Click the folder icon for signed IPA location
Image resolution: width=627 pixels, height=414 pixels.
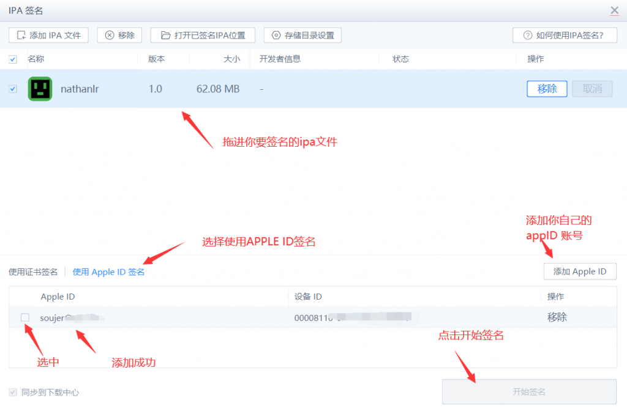tap(165, 35)
